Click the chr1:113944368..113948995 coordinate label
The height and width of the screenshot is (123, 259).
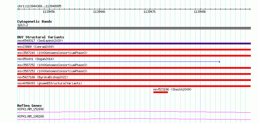(39, 6)
